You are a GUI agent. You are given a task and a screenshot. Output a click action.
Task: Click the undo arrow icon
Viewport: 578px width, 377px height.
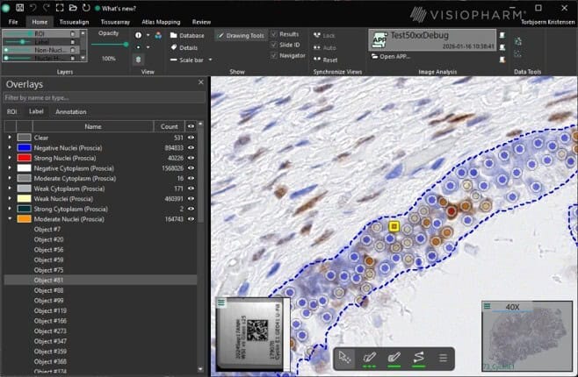[33, 7]
